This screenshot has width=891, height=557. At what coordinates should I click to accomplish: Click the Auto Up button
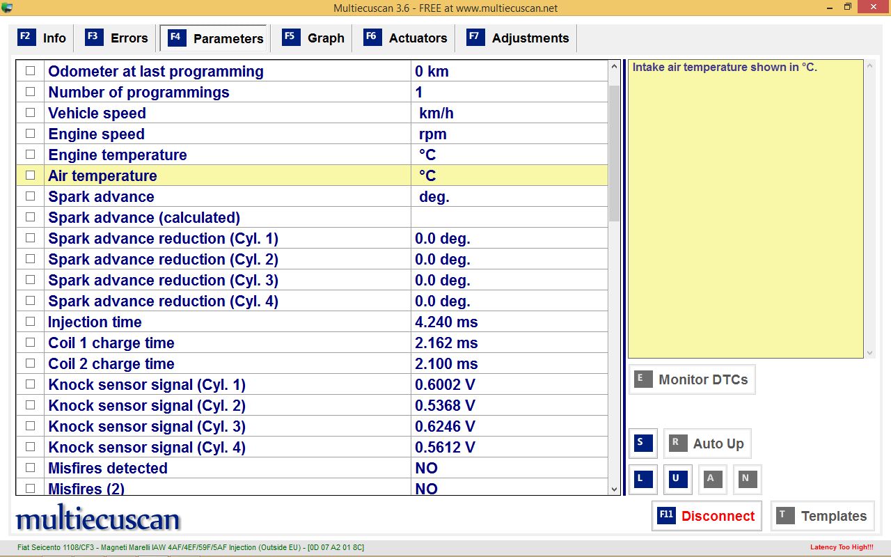click(x=707, y=444)
